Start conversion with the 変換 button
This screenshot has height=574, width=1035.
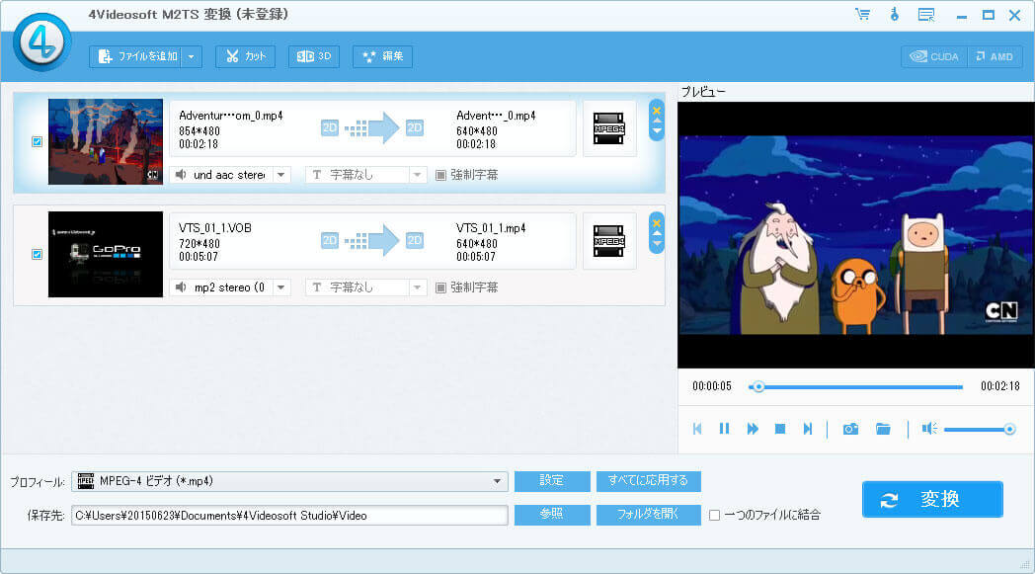point(931,499)
